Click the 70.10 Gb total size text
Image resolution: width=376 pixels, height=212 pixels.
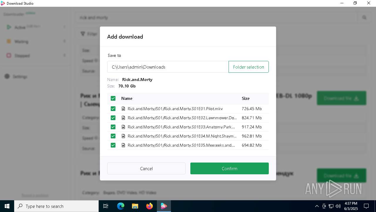127,86
